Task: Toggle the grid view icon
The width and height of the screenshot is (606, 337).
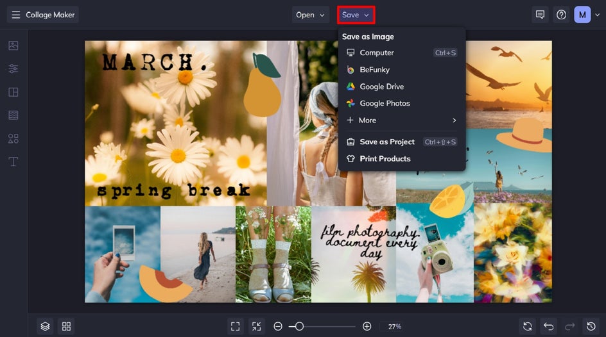Action: tap(66, 326)
